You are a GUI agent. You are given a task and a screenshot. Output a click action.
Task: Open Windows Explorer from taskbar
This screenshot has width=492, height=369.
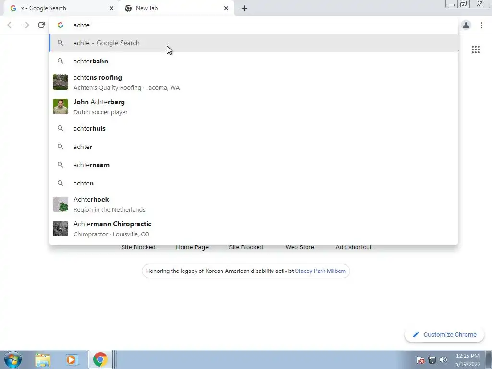point(42,360)
